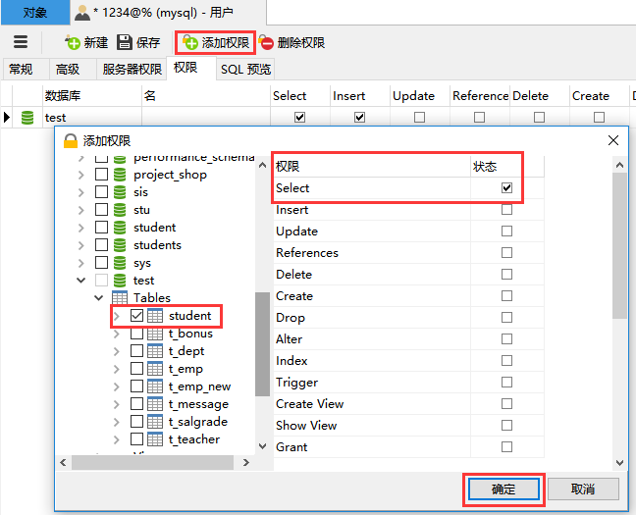Click the test database icon in tree
636x515 pixels.
click(120, 281)
